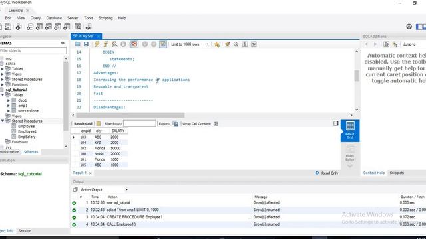This screenshot has height=239, width=426.
Task: Collapse sql_tutorial Tables node
Action: [3, 95]
